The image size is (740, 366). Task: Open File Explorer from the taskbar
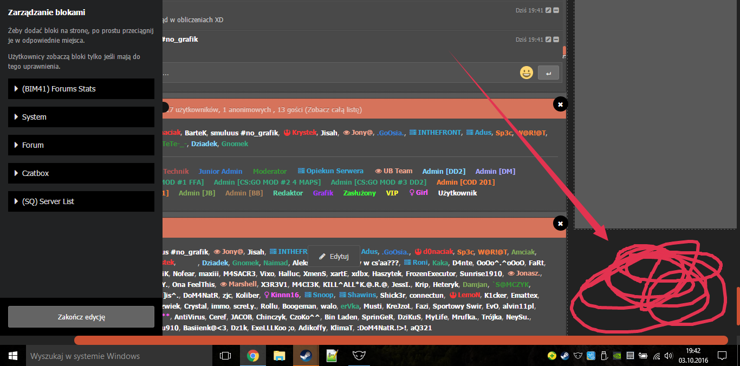[x=279, y=356]
